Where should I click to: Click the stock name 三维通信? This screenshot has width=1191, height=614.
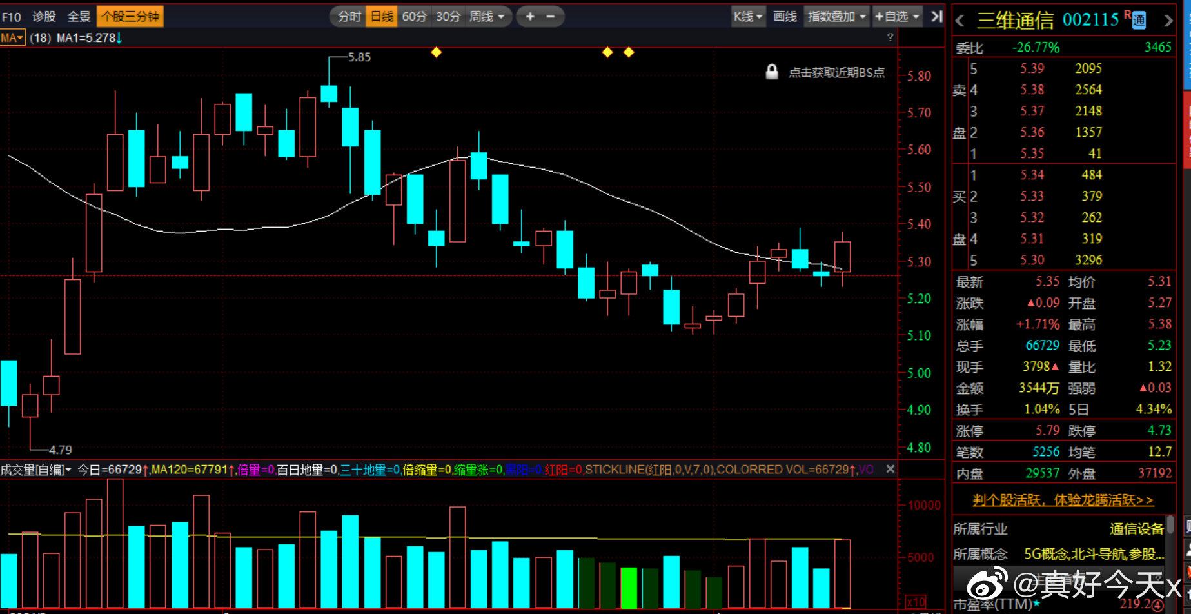[x=1015, y=21]
